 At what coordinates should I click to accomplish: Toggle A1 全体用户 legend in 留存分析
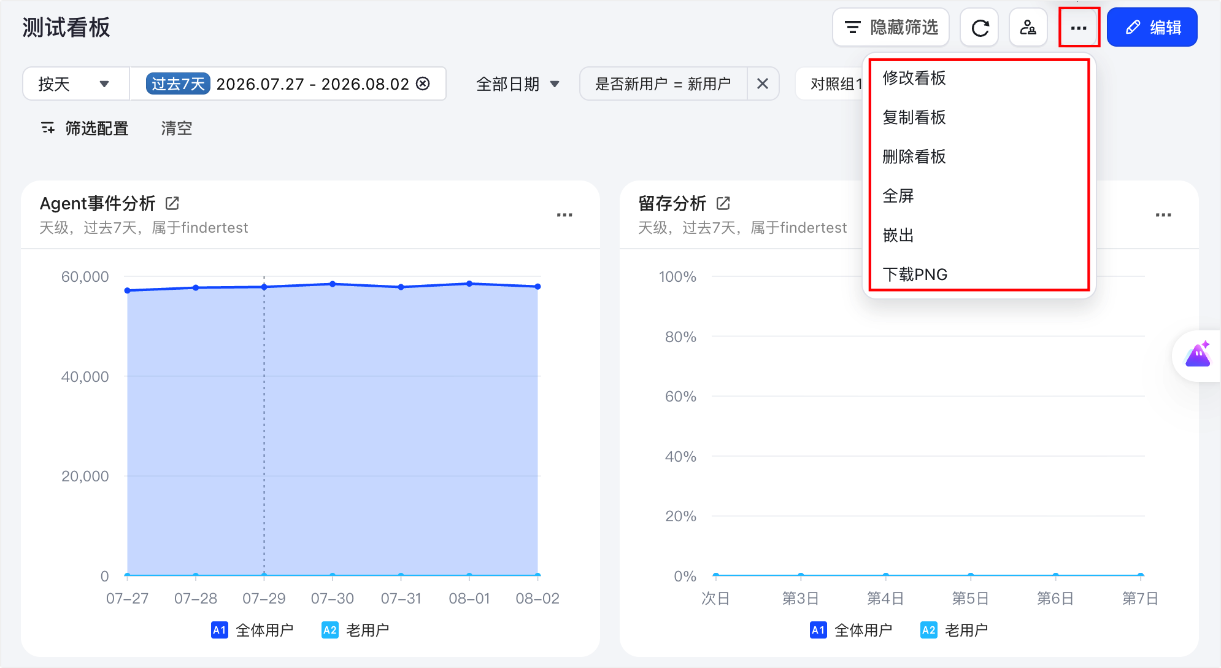click(851, 630)
